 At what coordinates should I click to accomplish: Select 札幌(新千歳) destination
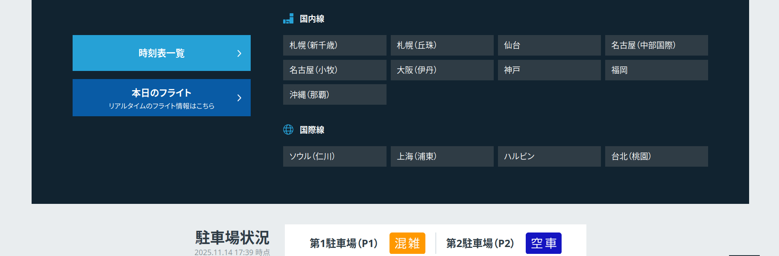[x=334, y=45]
